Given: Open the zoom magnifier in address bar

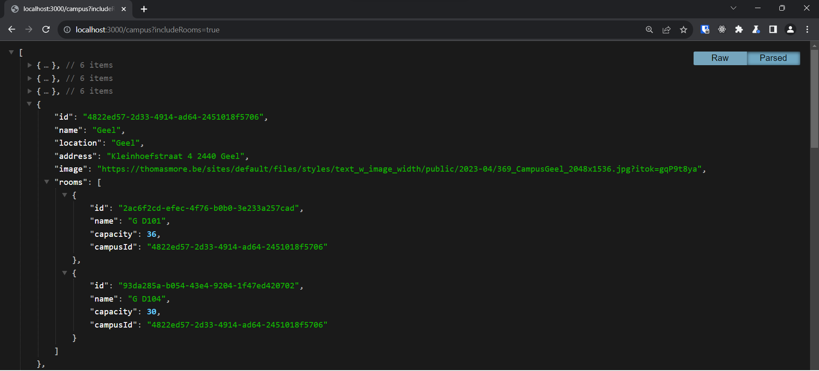Looking at the screenshot, I should pyautogui.click(x=649, y=29).
